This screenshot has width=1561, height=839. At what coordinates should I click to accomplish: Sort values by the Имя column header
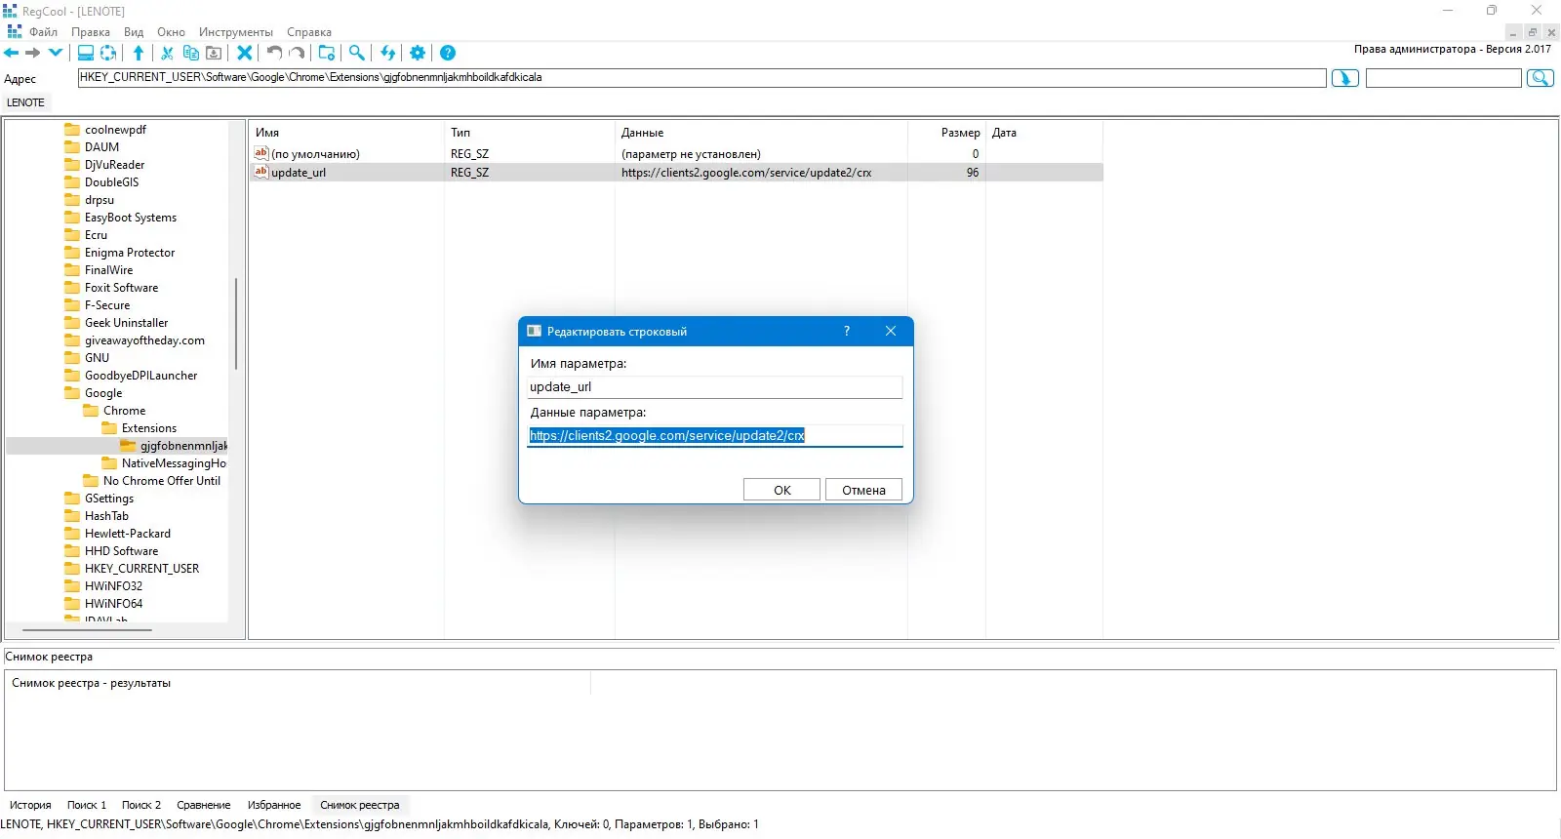click(346, 133)
